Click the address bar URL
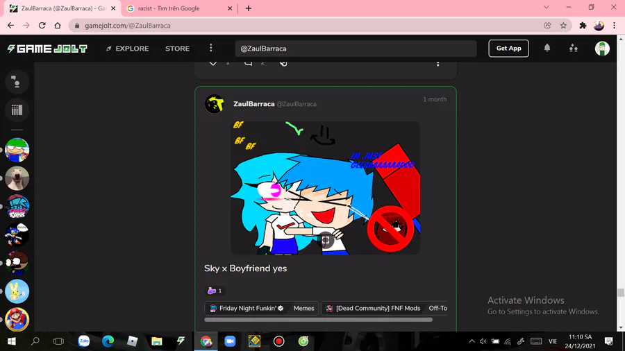The height and width of the screenshot is (351, 625). tap(128, 26)
